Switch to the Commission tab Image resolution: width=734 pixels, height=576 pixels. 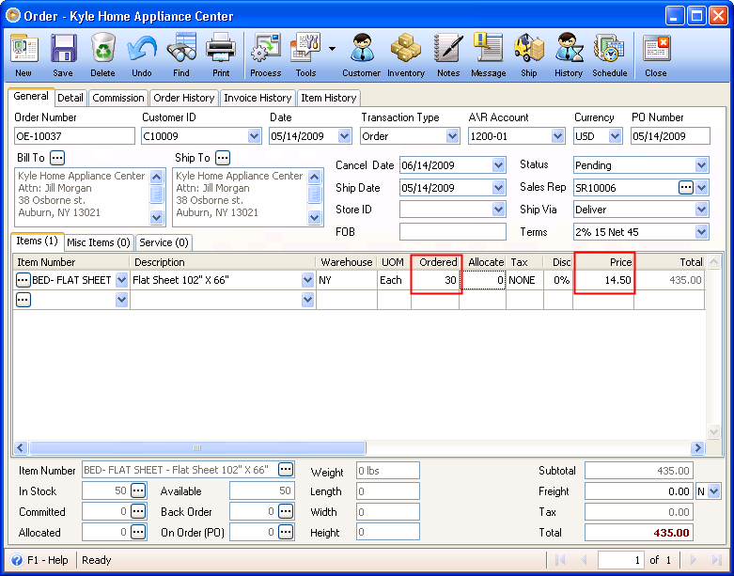[x=118, y=98]
